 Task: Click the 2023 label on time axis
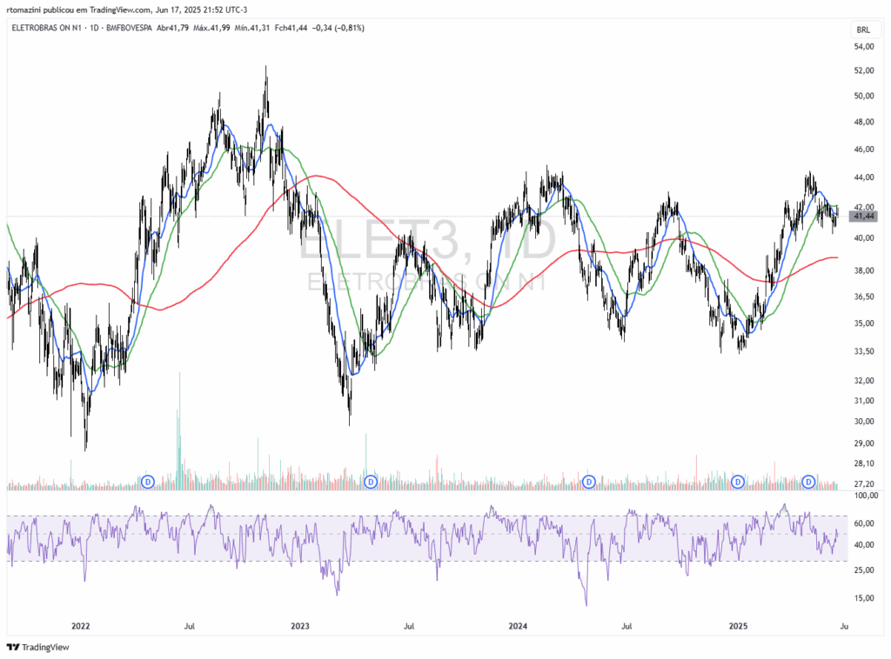point(300,625)
